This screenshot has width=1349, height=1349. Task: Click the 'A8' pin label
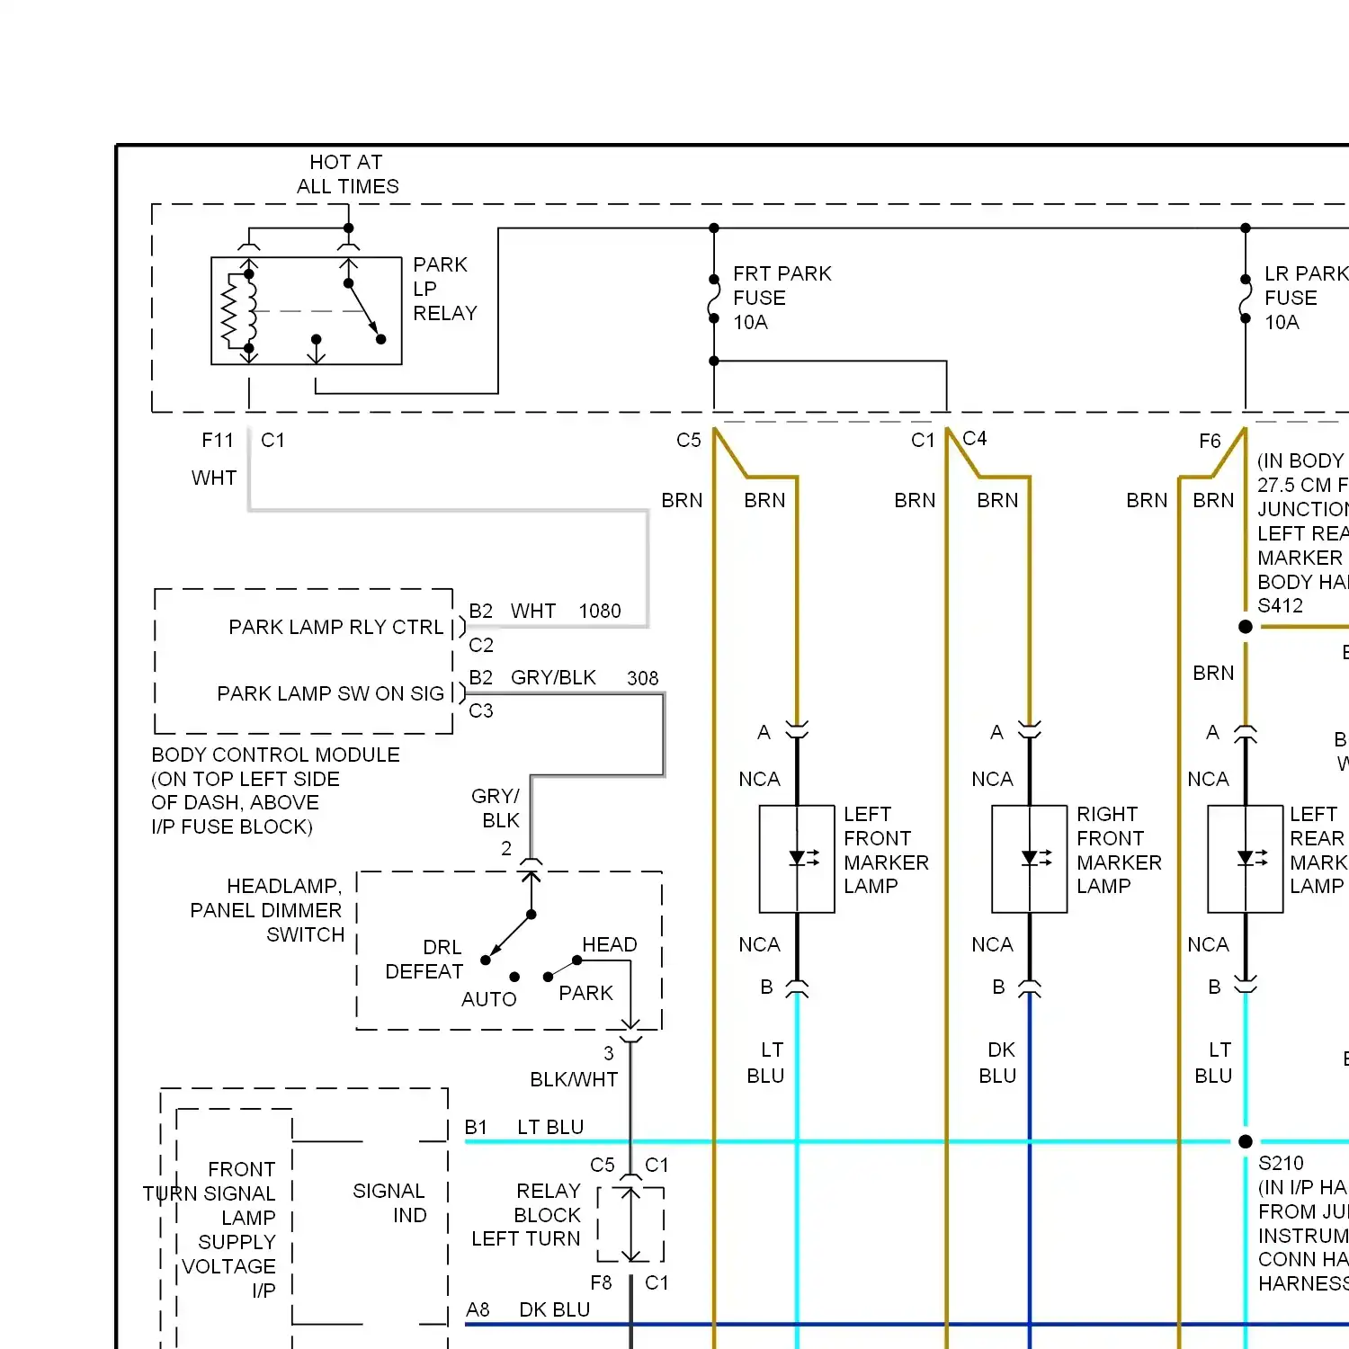point(478,1310)
